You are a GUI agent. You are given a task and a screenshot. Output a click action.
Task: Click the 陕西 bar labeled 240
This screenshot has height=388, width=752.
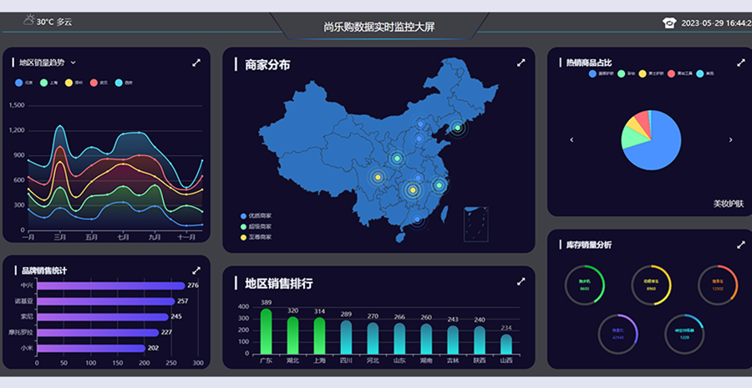point(479,340)
